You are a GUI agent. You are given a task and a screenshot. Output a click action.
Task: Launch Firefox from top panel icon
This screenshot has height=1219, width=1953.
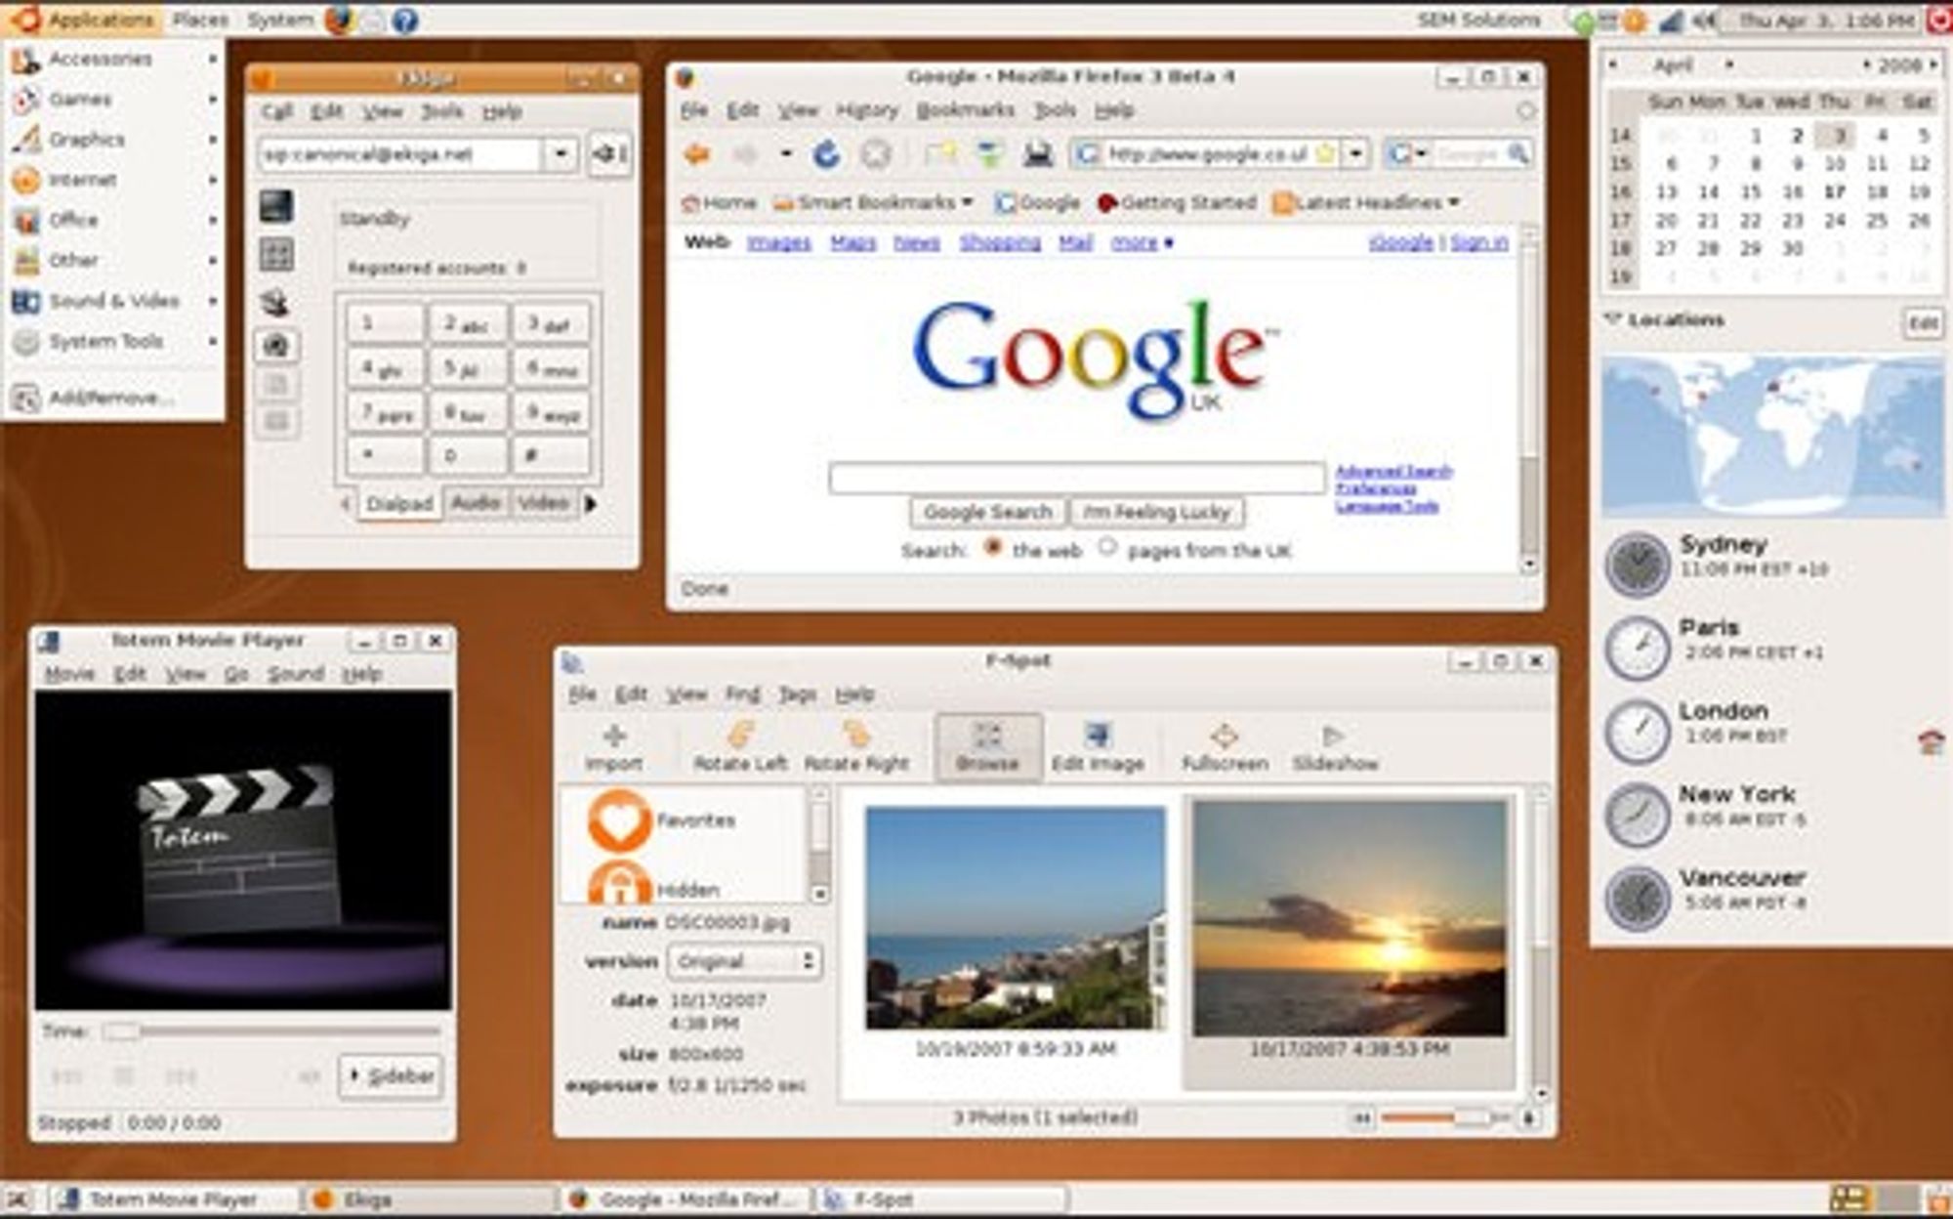338,20
